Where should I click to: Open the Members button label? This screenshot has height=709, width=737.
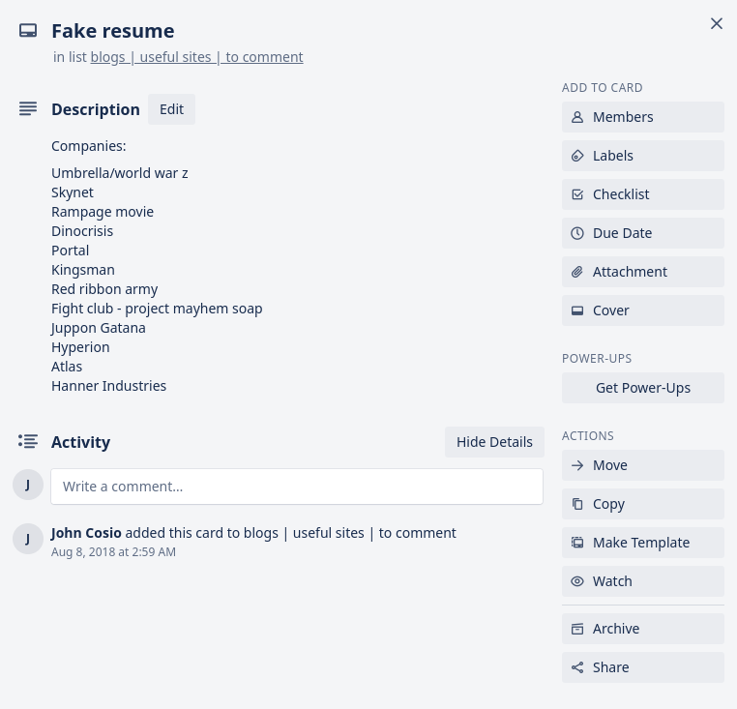click(623, 117)
